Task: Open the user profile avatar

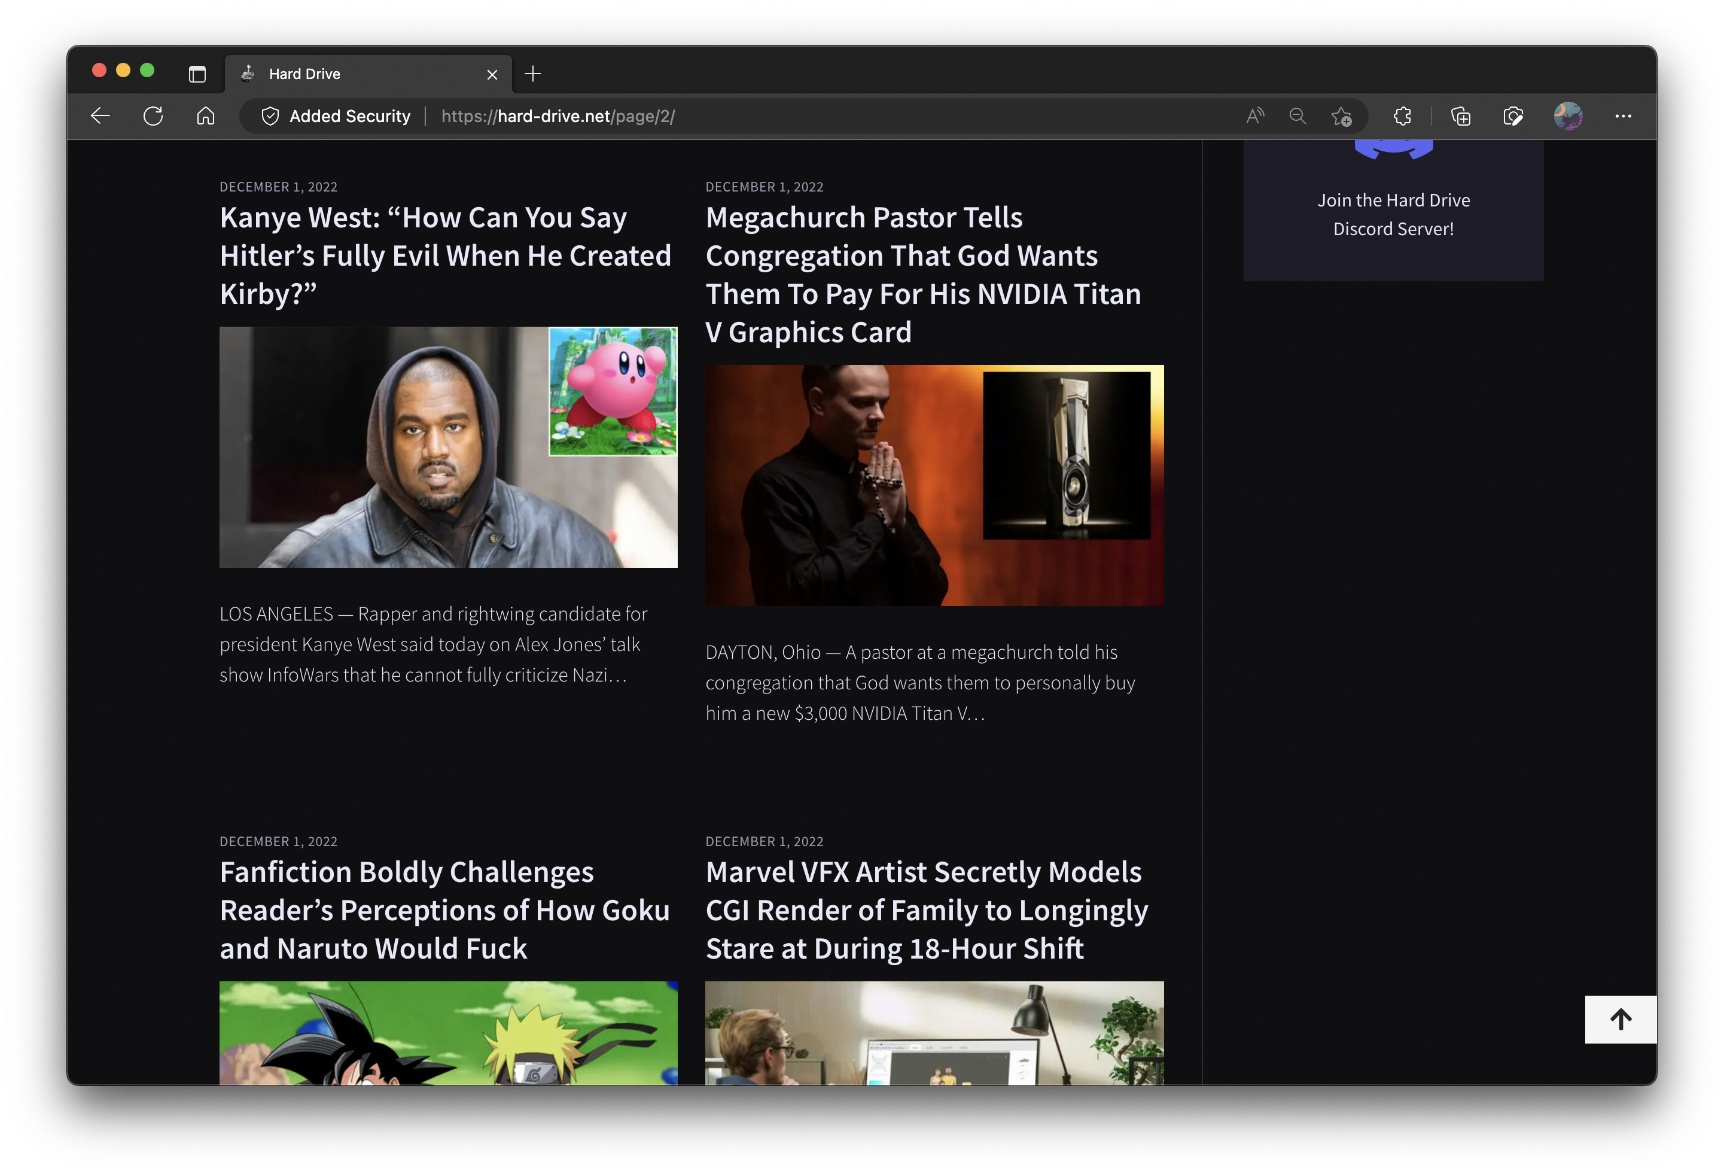Action: coord(1567,115)
